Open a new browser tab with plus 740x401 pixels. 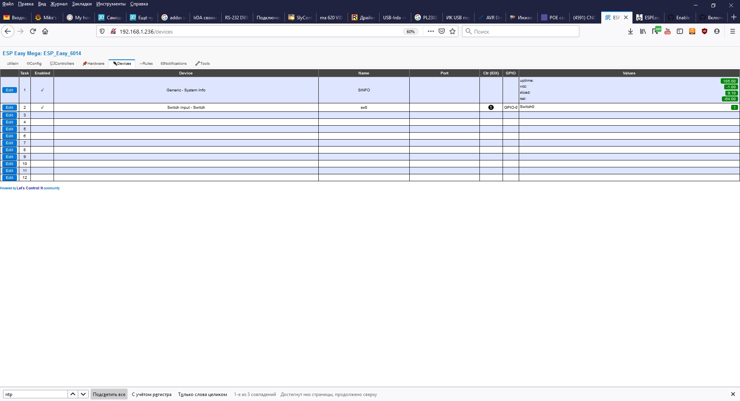click(733, 17)
